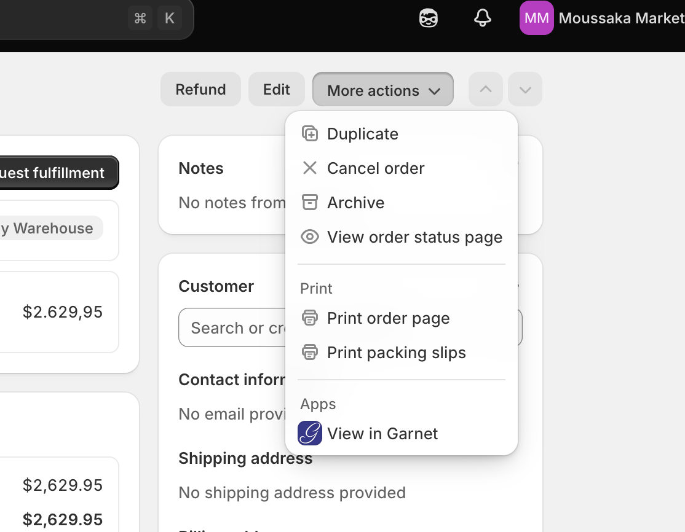Click the MM store avatar
The image size is (685, 532).
pos(536,18)
